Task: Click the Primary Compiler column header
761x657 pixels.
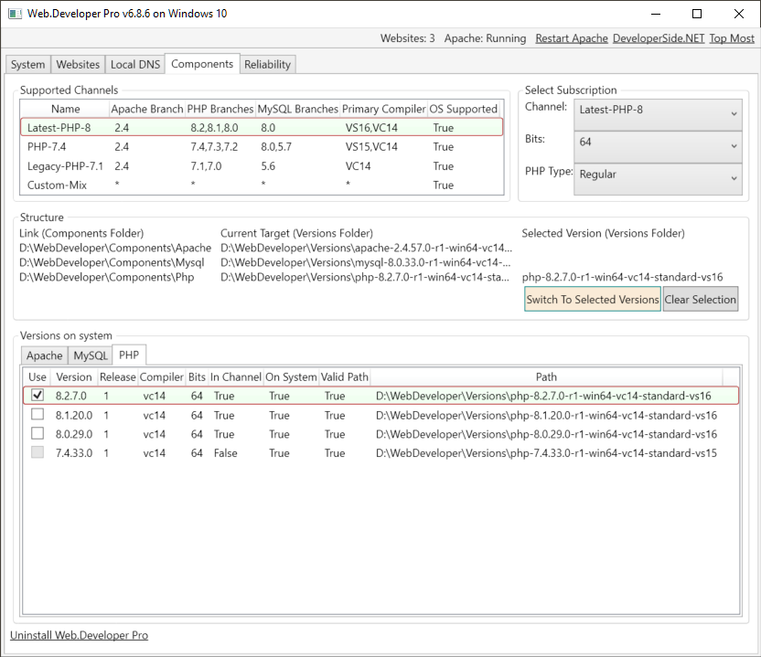Action: point(383,109)
